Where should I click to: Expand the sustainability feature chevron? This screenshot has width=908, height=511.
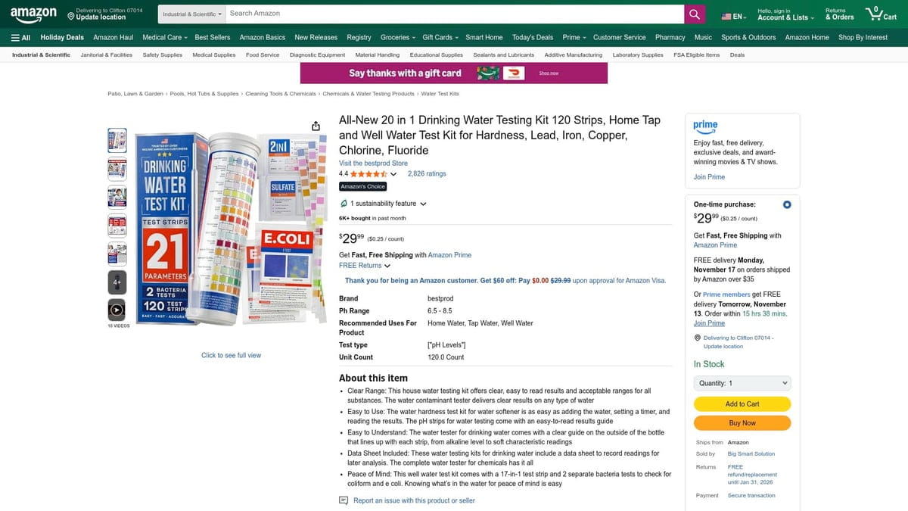click(423, 204)
